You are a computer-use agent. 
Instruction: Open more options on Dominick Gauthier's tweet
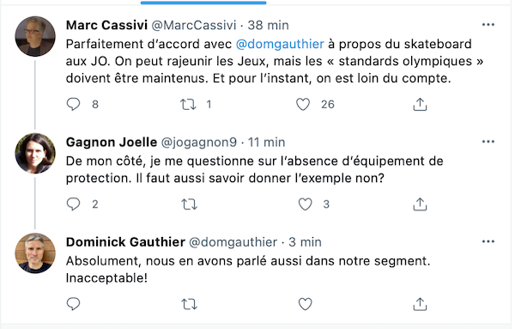488,241
